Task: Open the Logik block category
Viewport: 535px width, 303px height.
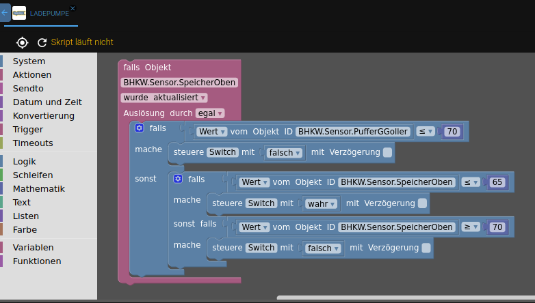Action: (24, 161)
